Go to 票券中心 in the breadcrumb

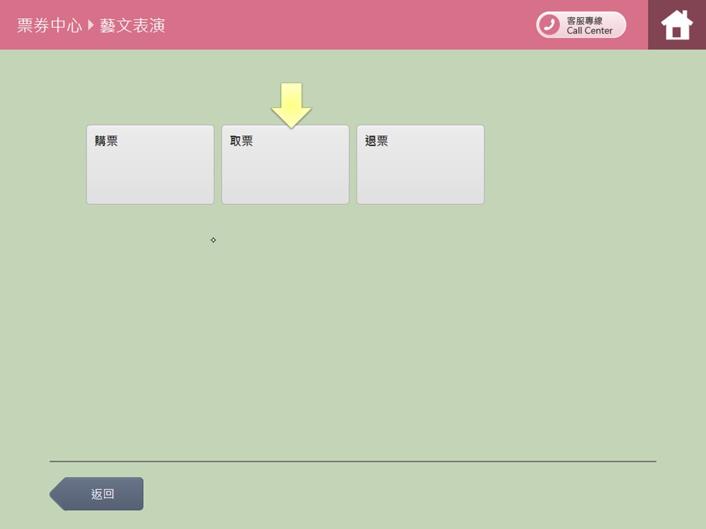tap(49, 25)
